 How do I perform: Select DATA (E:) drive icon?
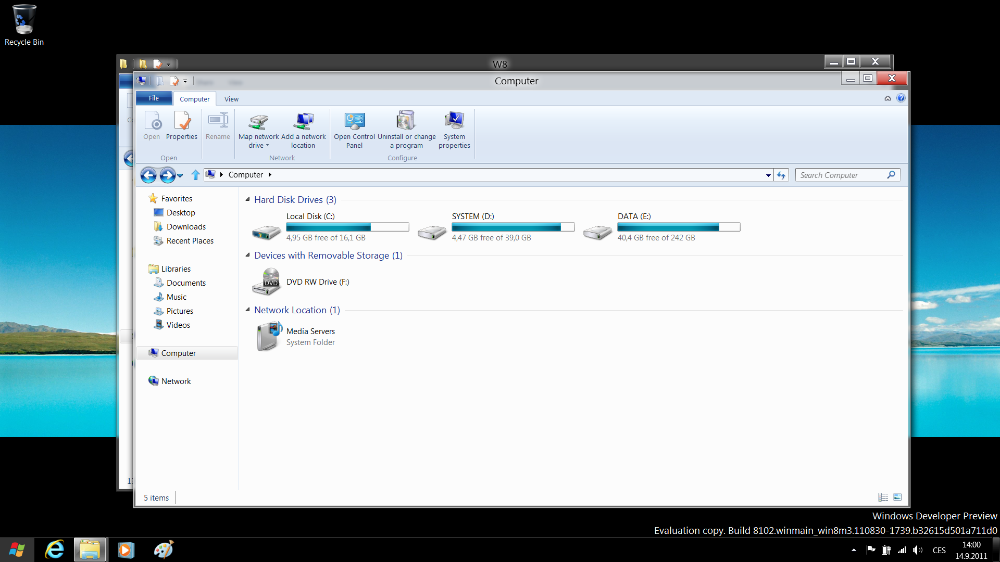597,232
